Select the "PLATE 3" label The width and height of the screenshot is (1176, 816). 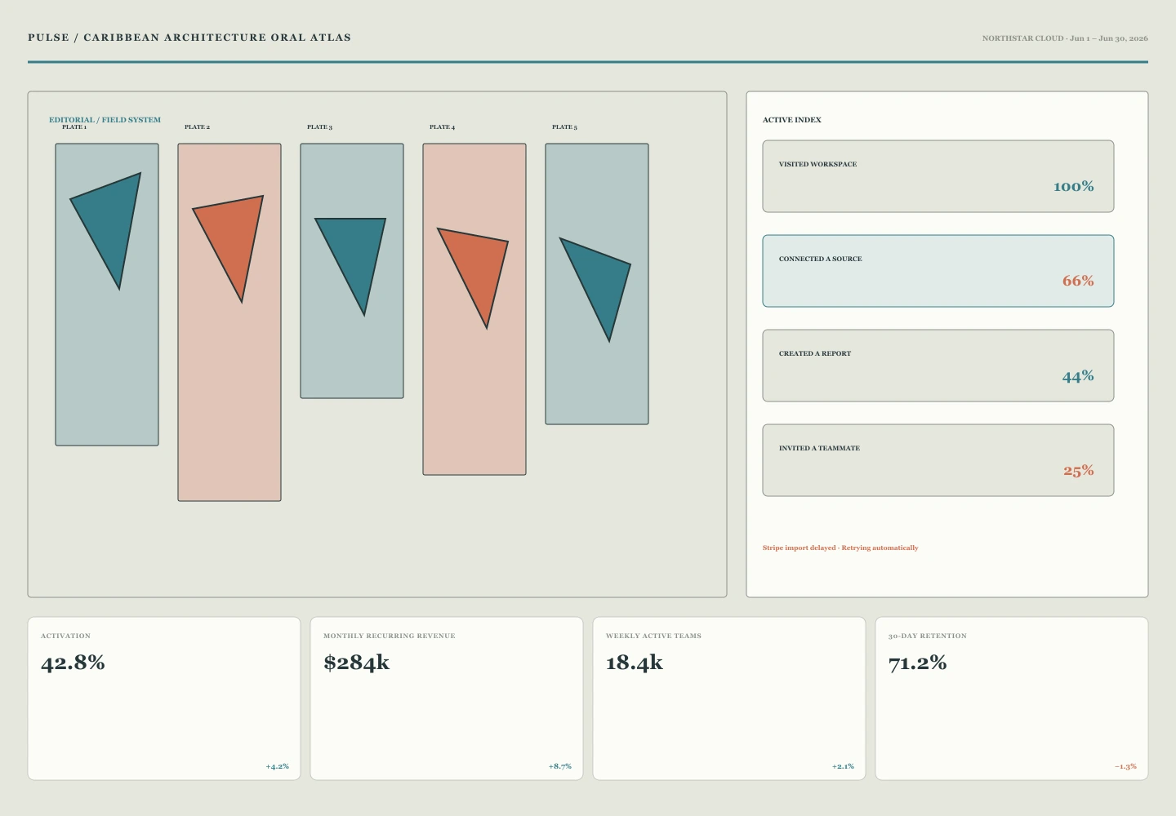(x=320, y=127)
